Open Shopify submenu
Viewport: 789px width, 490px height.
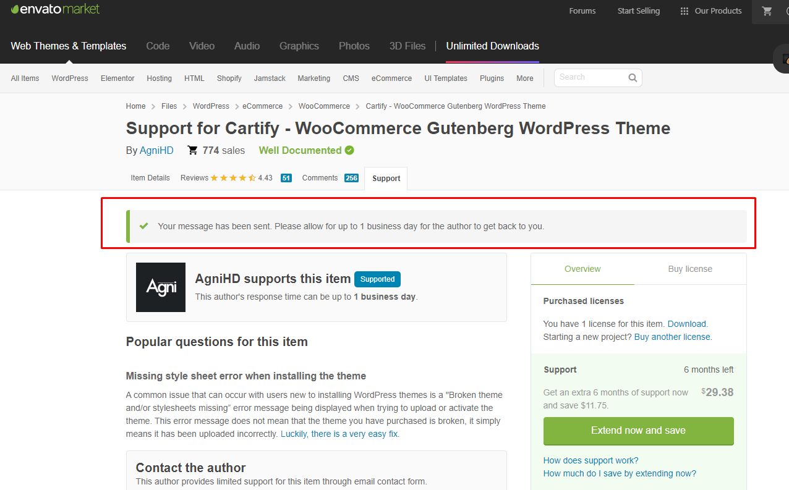(229, 78)
